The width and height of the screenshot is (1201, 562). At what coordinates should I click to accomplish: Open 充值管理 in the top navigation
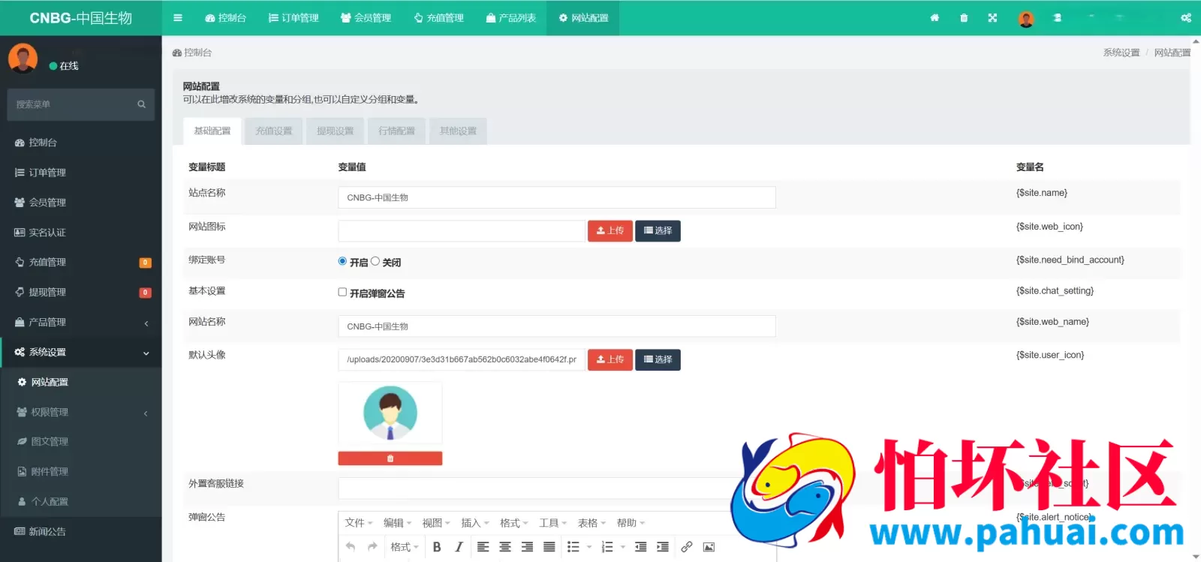click(x=439, y=17)
